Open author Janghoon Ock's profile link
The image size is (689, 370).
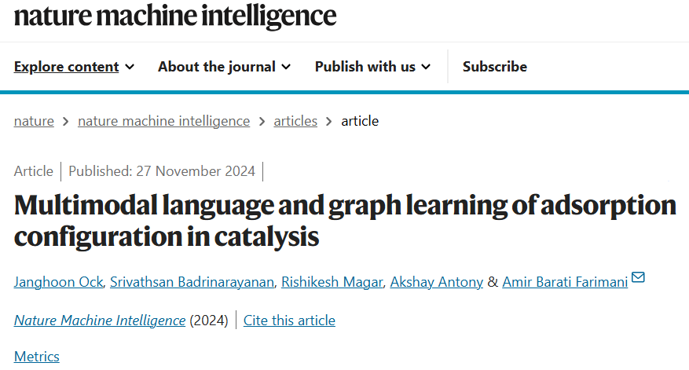pos(58,282)
